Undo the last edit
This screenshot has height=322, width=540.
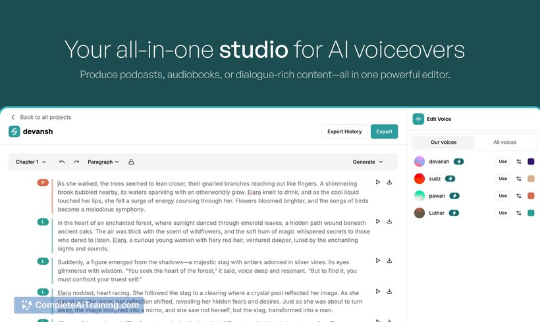[62, 162]
